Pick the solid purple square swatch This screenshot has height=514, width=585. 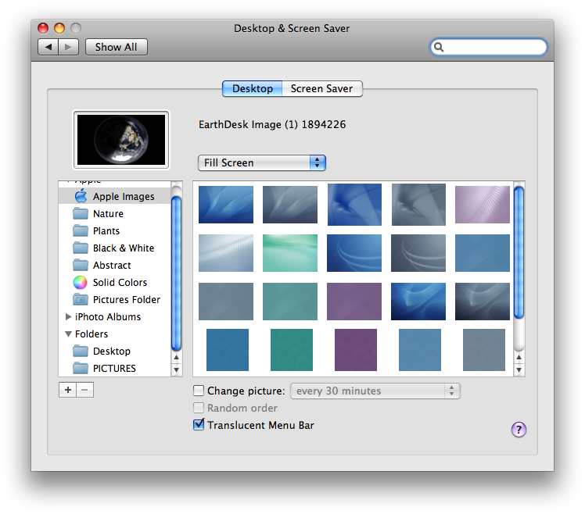tap(356, 350)
